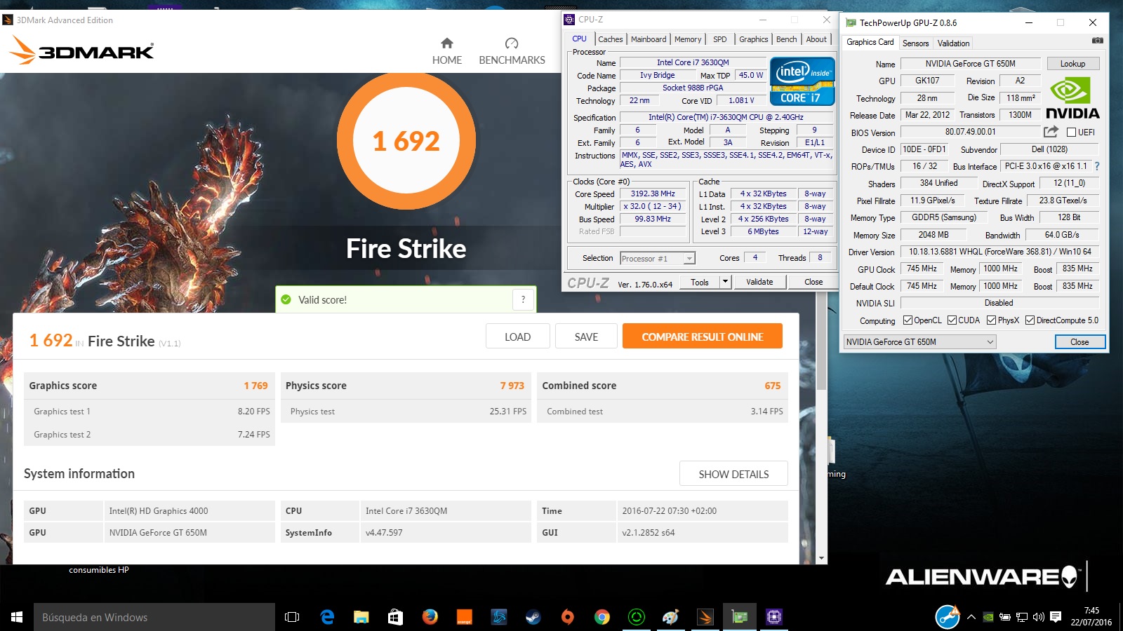Viewport: 1123px width, 631px height.
Task: Click COMPARE RESULT ONLINE button
Action: click(x=703, y=337)
